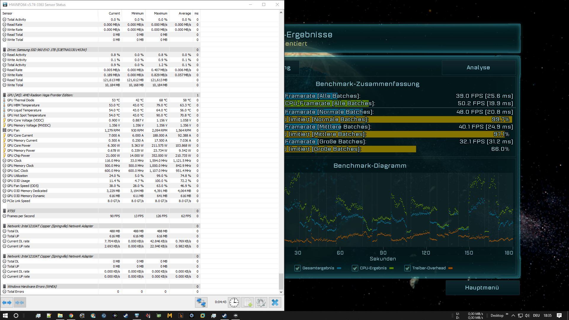
Task: Open the Ashes of the Singularity taskbar icon
Action: 236,316
